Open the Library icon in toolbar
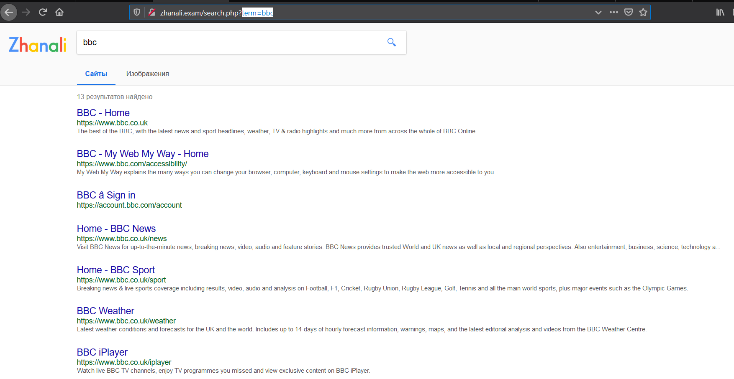Screen dimensions: 734x379 [x=720, y=12]
